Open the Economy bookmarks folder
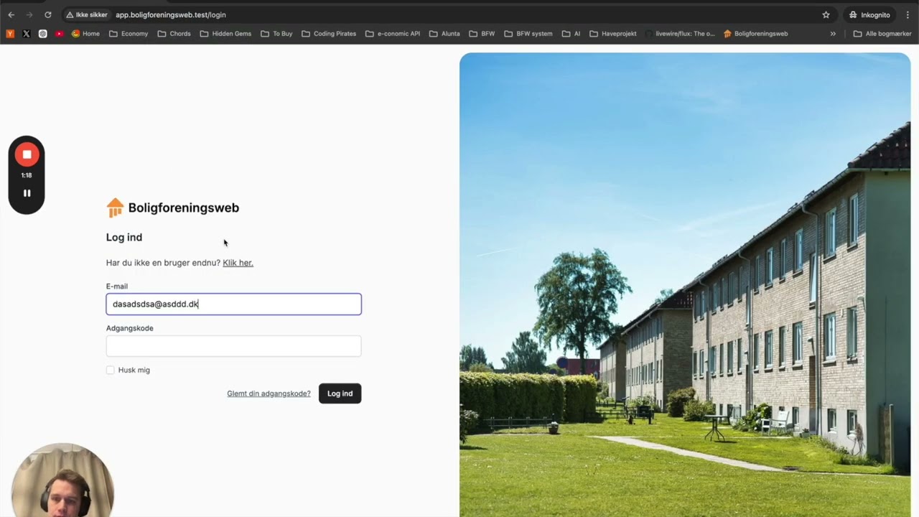 tap(129, 34)
